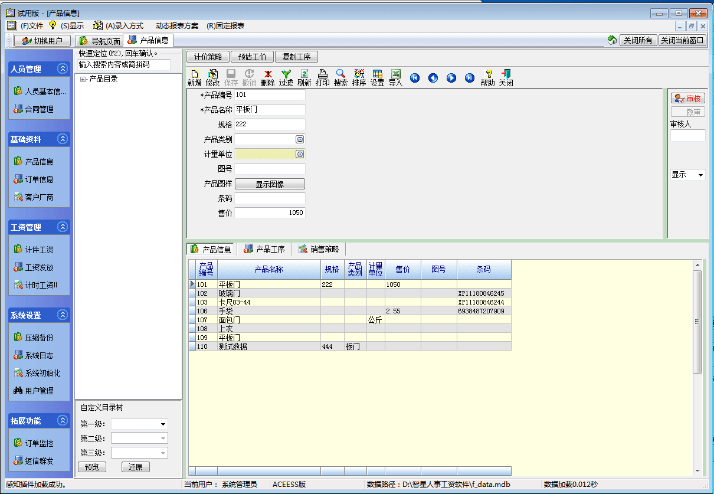Open 帮助 (help) toolbar icon
This screenshot has height=494, width=714.
[487, 78]
